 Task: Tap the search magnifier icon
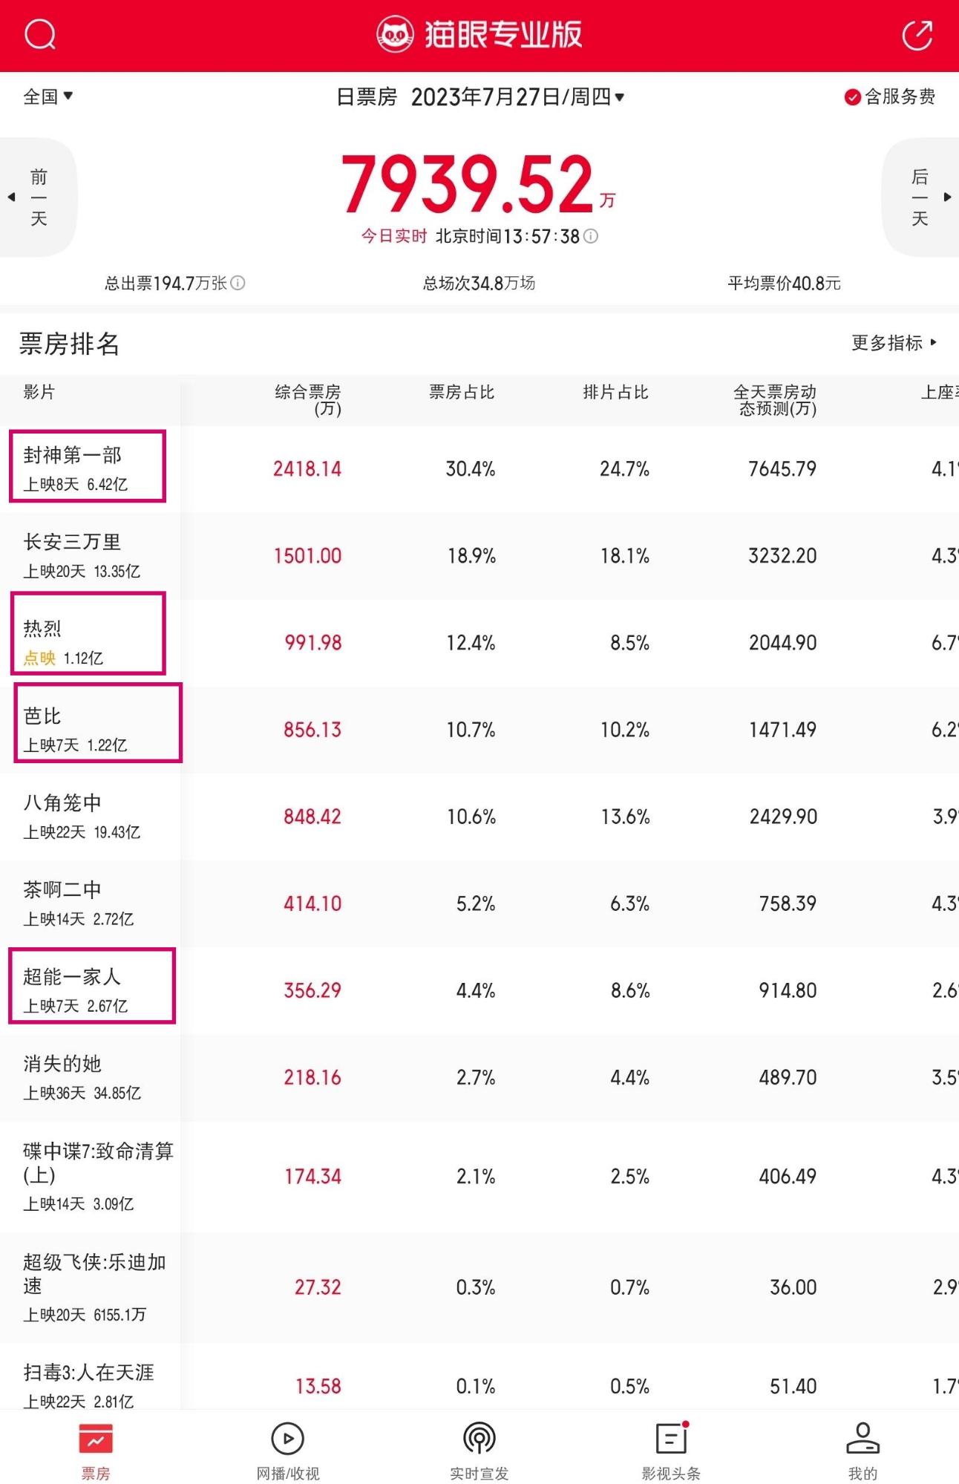coord(40,34)
